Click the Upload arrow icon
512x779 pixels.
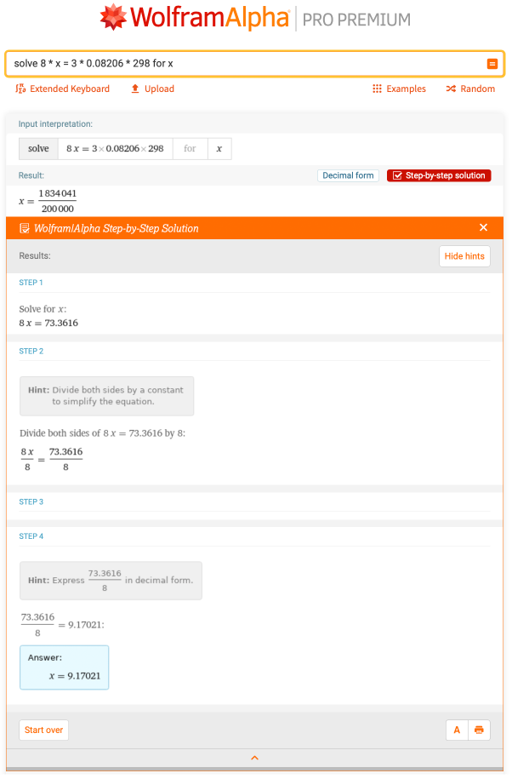point(135,89)
